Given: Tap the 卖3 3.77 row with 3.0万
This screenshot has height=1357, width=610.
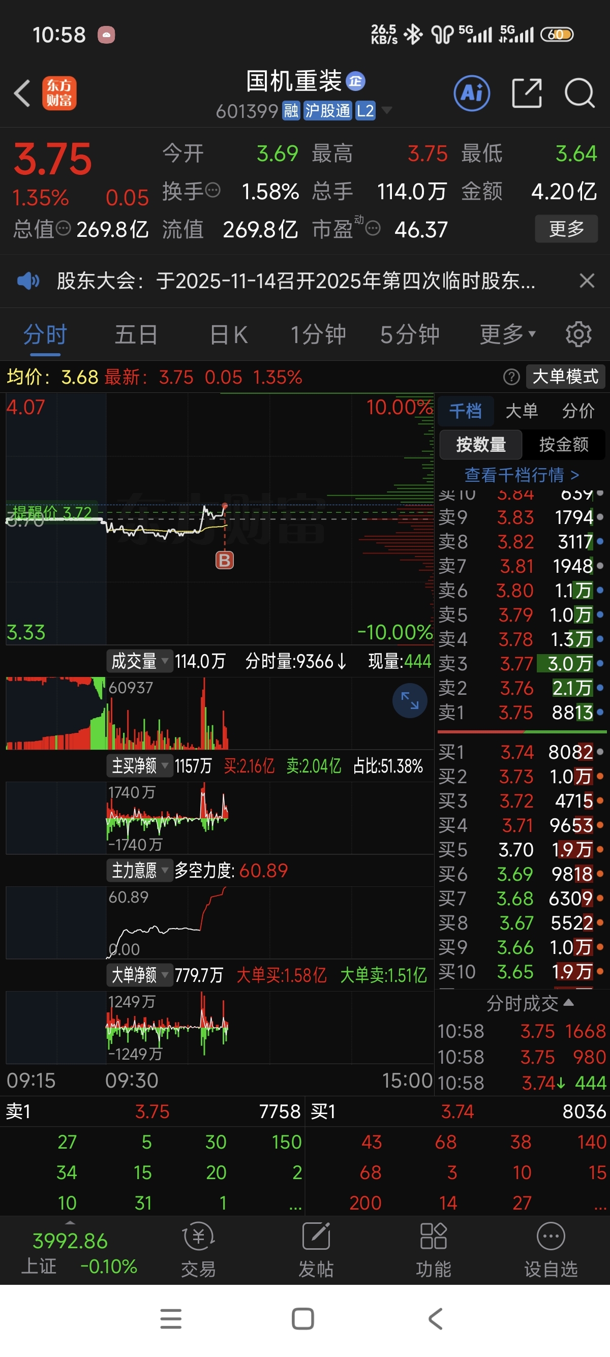Looking at the screenshot, I should point(521,663).
